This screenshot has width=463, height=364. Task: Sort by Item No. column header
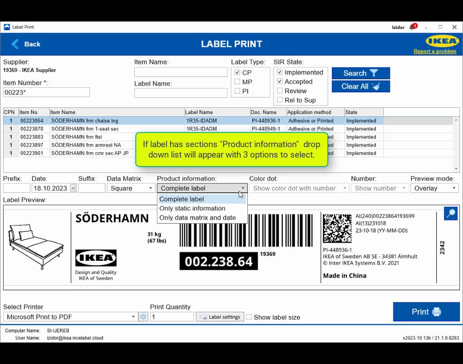34,112
